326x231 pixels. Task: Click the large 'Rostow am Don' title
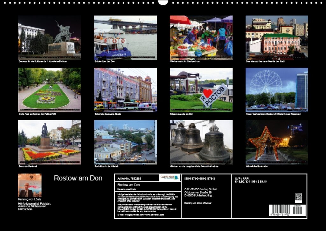tap(78, 178)
